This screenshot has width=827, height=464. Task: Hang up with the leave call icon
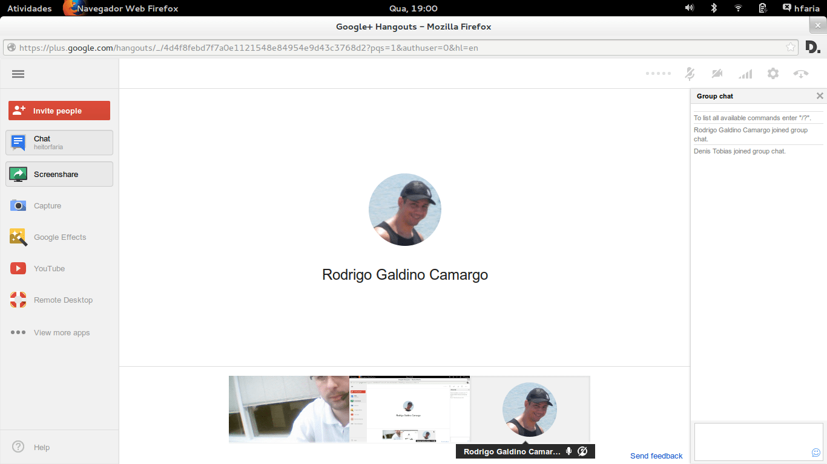pyautogui.click(x=801, y=74)
